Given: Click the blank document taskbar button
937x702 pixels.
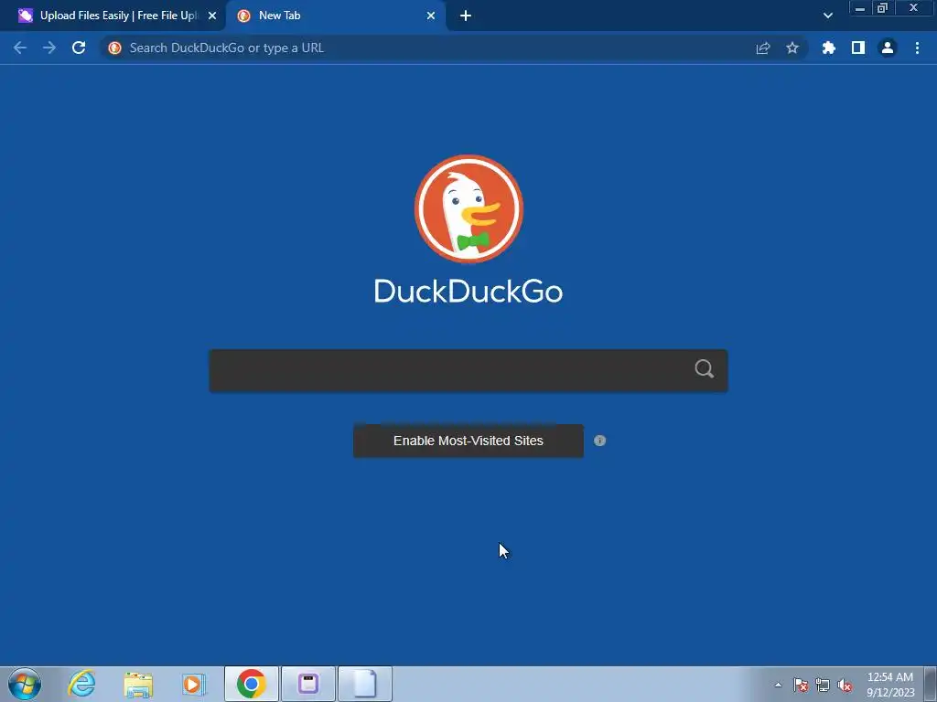Looking at the screenshot, I should coord(365,684).
